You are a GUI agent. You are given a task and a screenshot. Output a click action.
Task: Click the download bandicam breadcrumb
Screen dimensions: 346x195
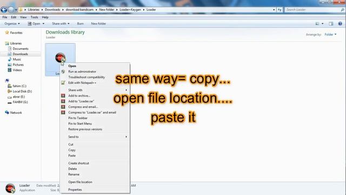pyautogui.click(x=79, y=10)
